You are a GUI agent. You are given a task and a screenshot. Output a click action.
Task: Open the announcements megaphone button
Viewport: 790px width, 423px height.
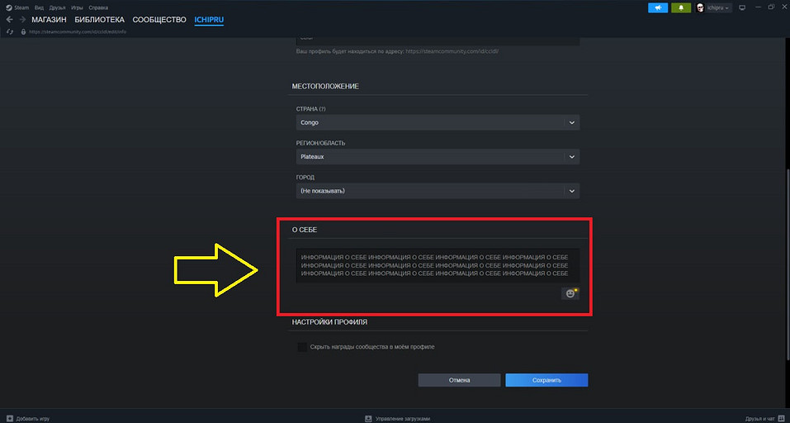[658, 7]
